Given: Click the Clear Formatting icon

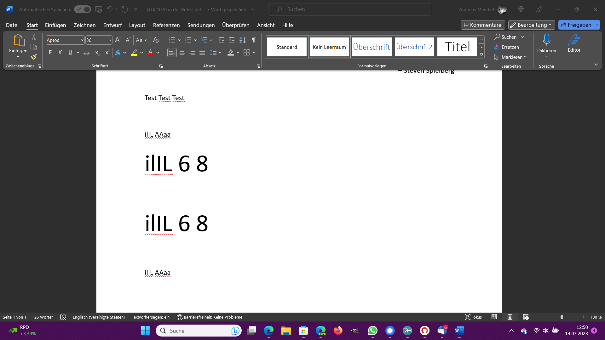Looking at the screenshot, I should pos(156,40).
